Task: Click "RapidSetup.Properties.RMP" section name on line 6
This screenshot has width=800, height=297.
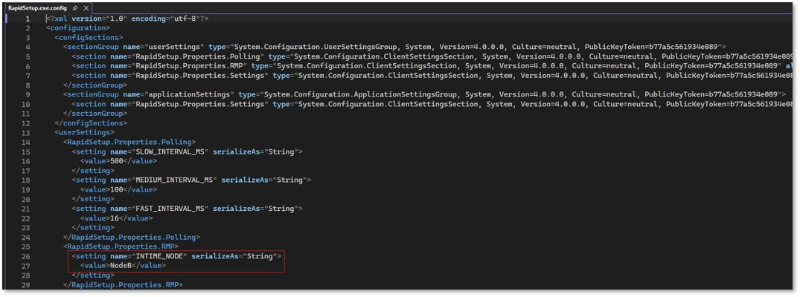Action: click(190, 66)
